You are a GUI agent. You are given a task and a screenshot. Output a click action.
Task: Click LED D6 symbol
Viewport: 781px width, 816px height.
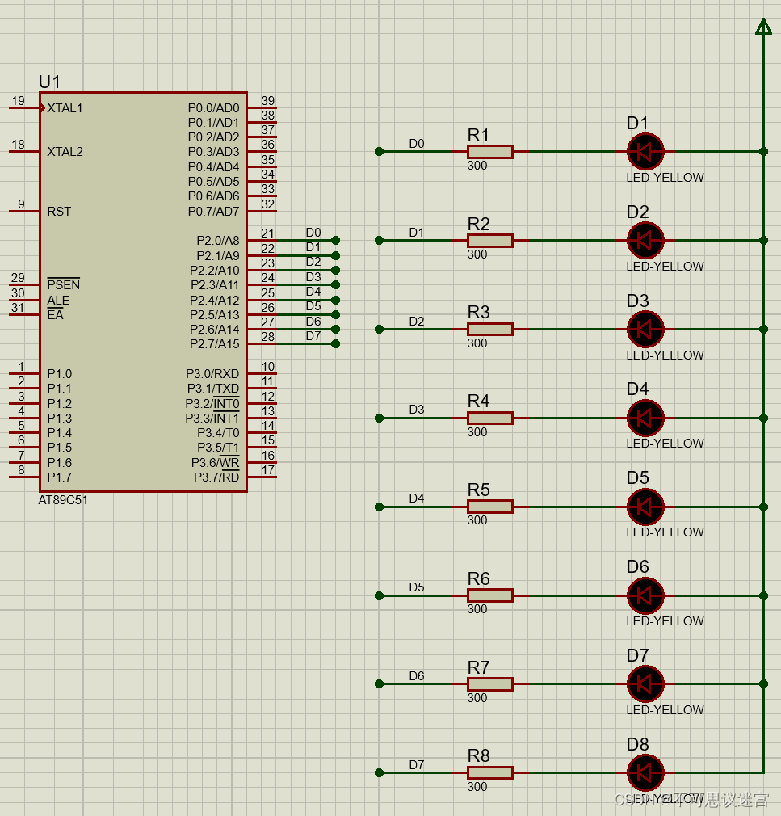pos(645,595)
